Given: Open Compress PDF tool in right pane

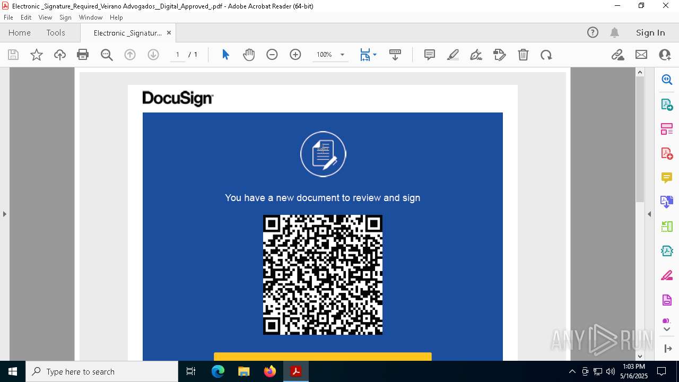Looking at the screenshot, I should click(667, 251).
